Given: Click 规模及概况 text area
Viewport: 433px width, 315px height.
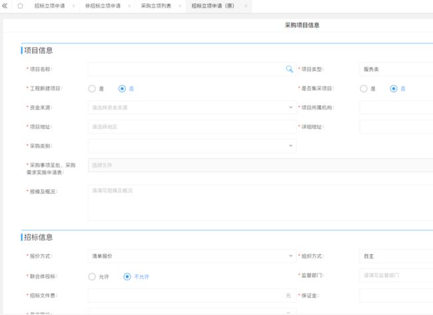Looking at the screenshot, I should (x=260, y=202).
